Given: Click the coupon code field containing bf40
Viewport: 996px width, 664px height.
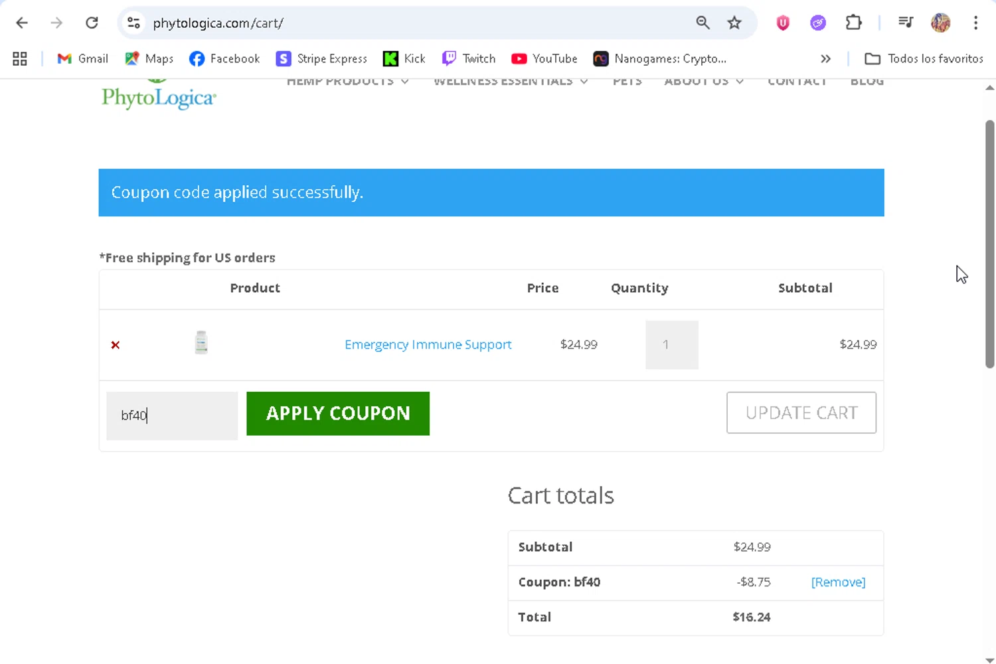Looking at the screenshot, I should 172,416.
